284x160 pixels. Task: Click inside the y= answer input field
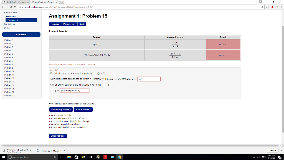[74, 90]
